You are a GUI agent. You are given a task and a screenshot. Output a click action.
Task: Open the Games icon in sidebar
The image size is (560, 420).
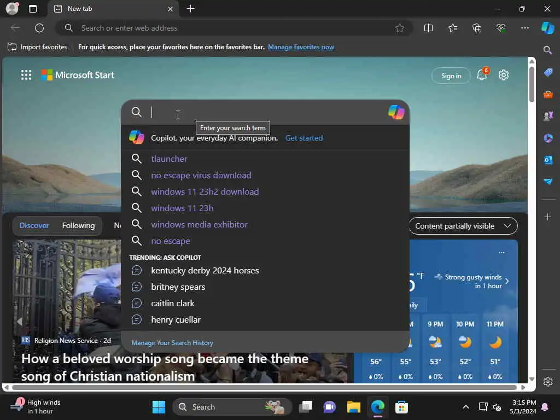pyautogui.click(x=548, y=116)
